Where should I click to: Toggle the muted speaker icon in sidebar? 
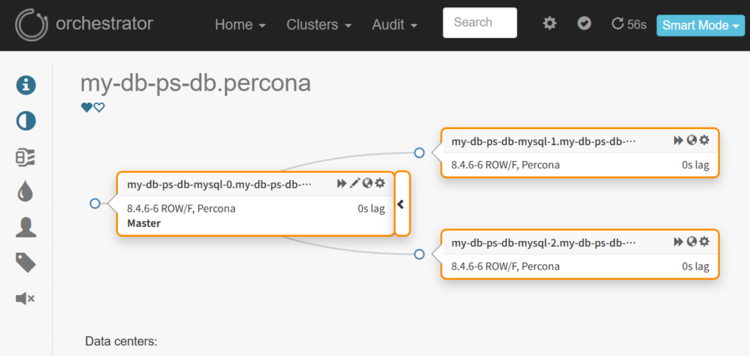pyautogui.click(x=26, y=298)
